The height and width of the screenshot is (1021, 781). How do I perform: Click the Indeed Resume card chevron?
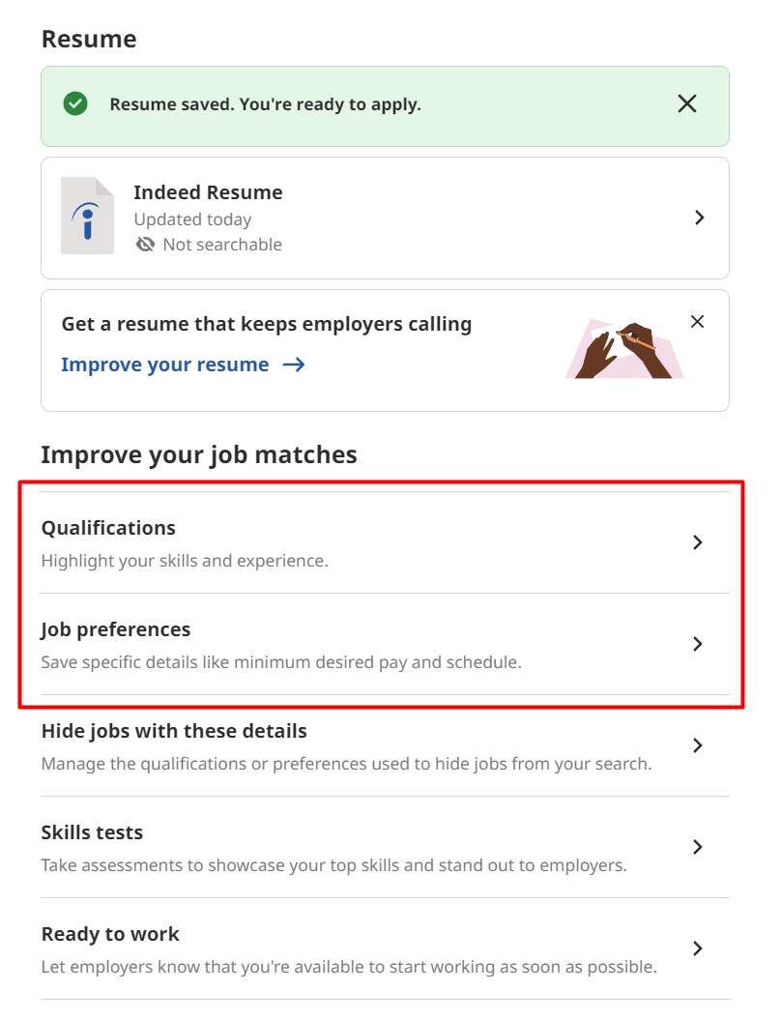pyautogui.click(x=700, y=218)
